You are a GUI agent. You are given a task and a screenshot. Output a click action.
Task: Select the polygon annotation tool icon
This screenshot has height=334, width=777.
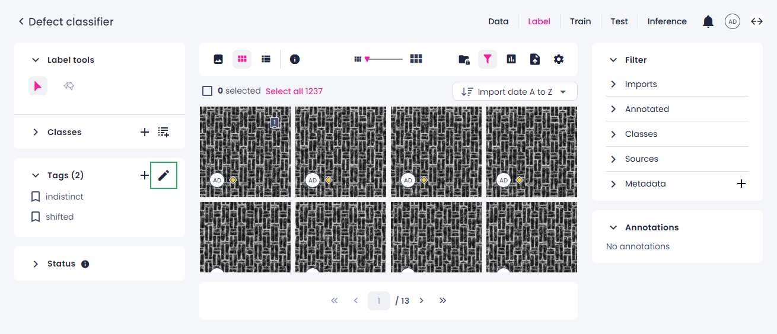(x=69, y=86)
